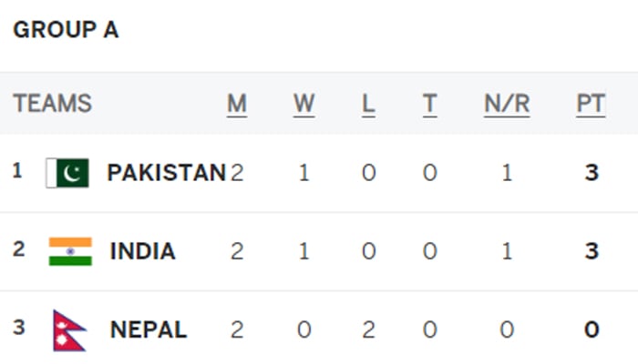Click the W wins column header
Image resolution: width=638 pixels, height=364 pixels.
pos(304,104)
